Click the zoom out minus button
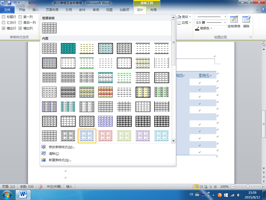The image size is (266, 200). click(x=233, y=187)
